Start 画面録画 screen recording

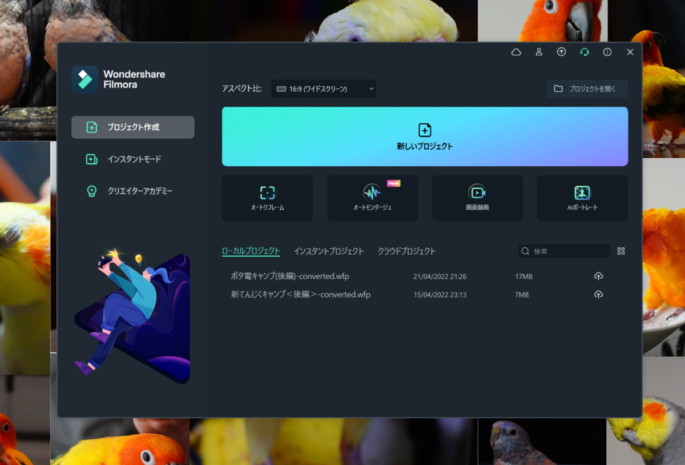(477, 198)
